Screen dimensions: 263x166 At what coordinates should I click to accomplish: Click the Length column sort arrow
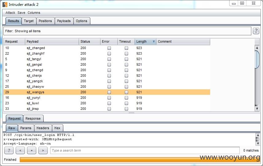pos(154,41)
